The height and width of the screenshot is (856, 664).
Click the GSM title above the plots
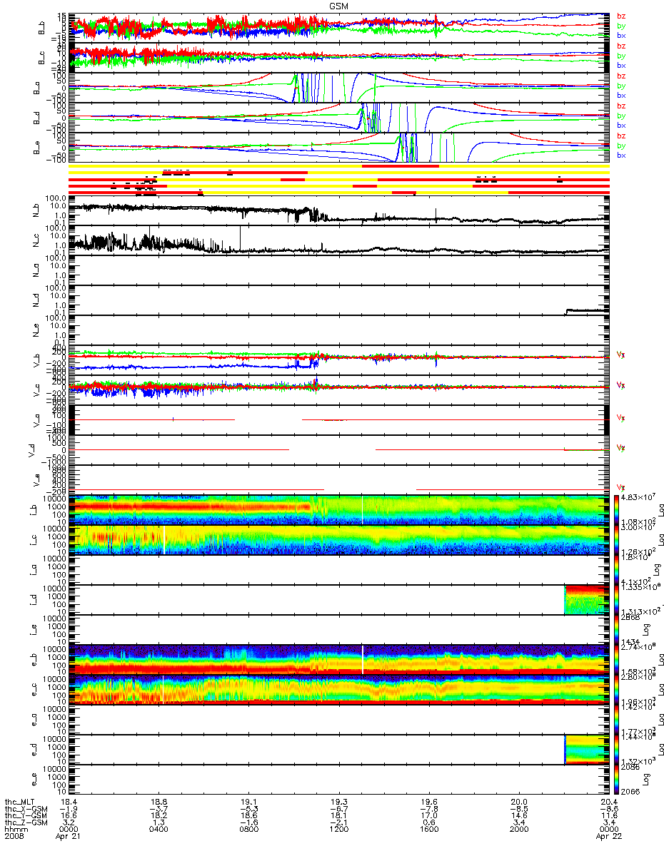[x=338, y=6]
